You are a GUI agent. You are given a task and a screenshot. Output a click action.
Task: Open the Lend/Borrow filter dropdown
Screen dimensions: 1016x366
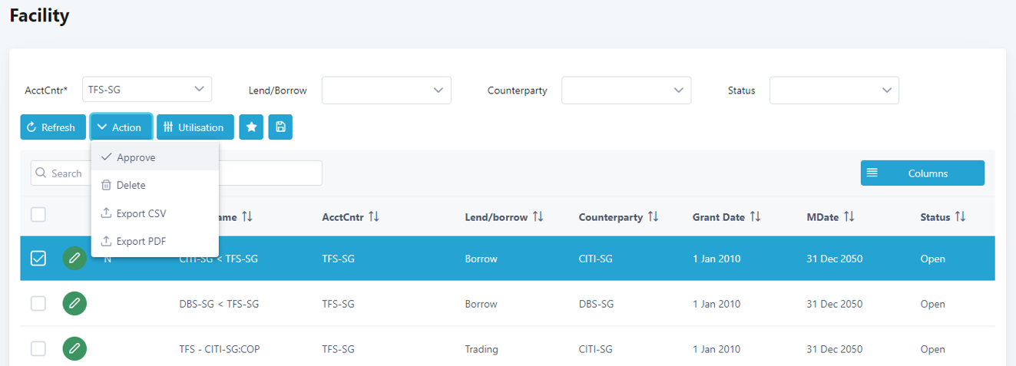(x=386, y=90)
